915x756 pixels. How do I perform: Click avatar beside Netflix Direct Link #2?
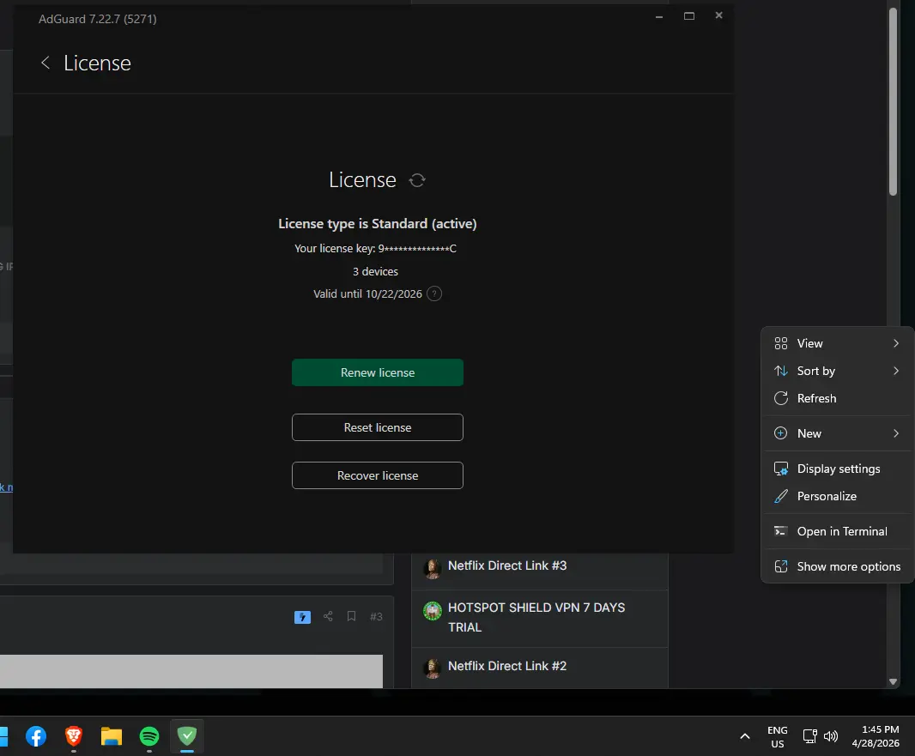click(433, 668)
